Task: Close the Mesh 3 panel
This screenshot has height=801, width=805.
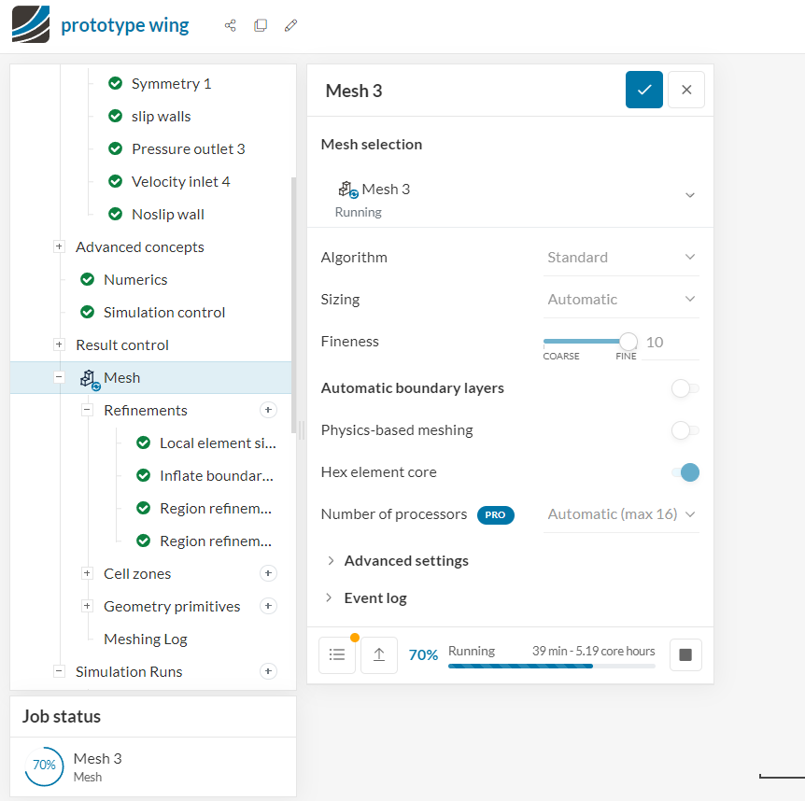Action: (x=686, y=90)
